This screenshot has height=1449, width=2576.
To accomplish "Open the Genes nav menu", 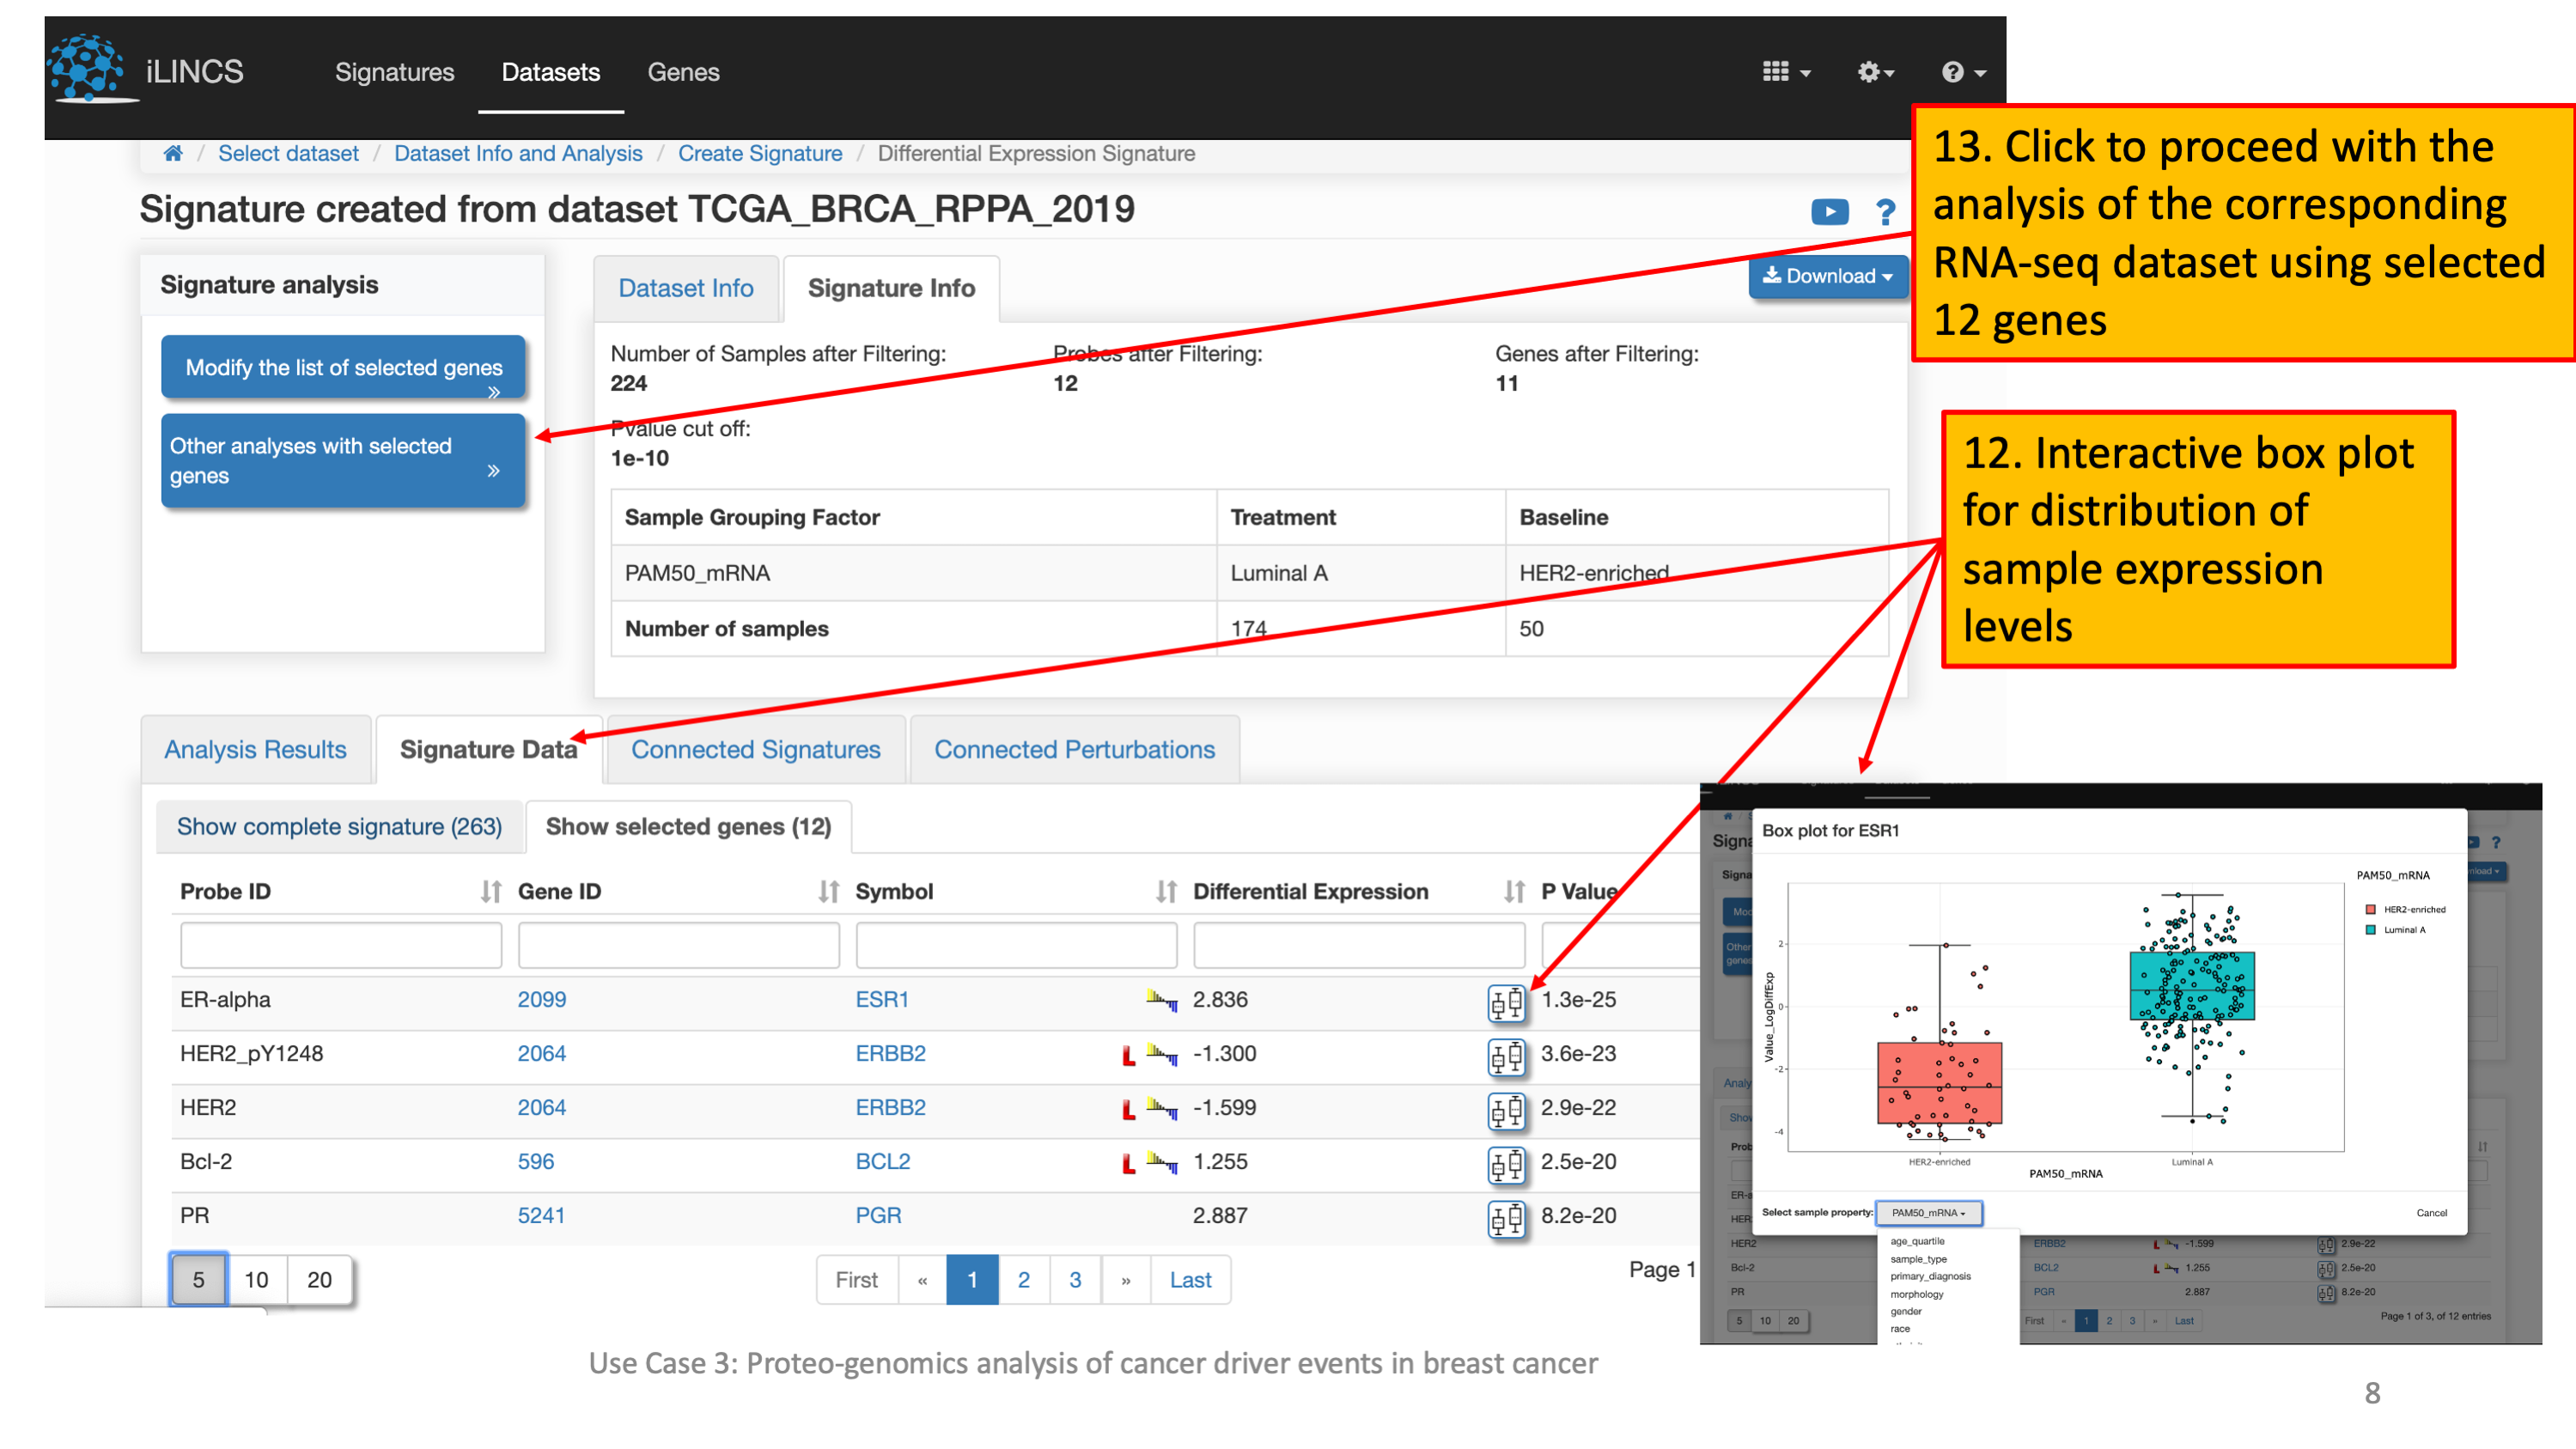I will [x=683, y=72].
